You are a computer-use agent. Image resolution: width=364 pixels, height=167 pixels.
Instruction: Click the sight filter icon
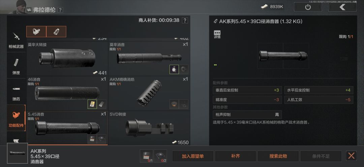coord(36,32)
